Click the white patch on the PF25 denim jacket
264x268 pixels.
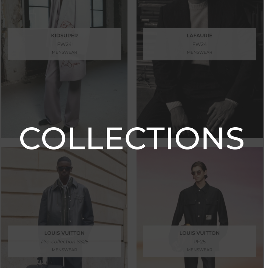point(209,217)
